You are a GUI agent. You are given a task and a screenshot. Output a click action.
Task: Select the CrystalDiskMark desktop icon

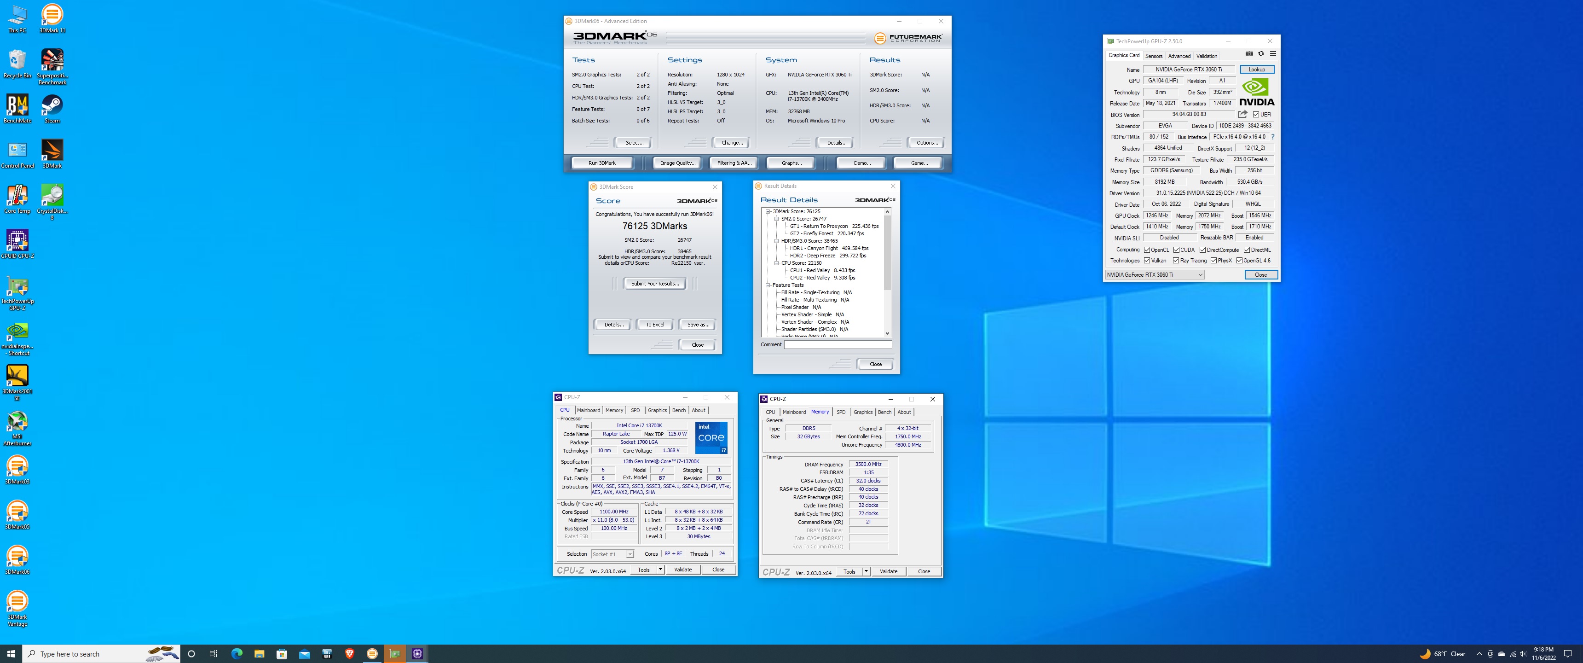pyautogui.click(x=52, y=202)
